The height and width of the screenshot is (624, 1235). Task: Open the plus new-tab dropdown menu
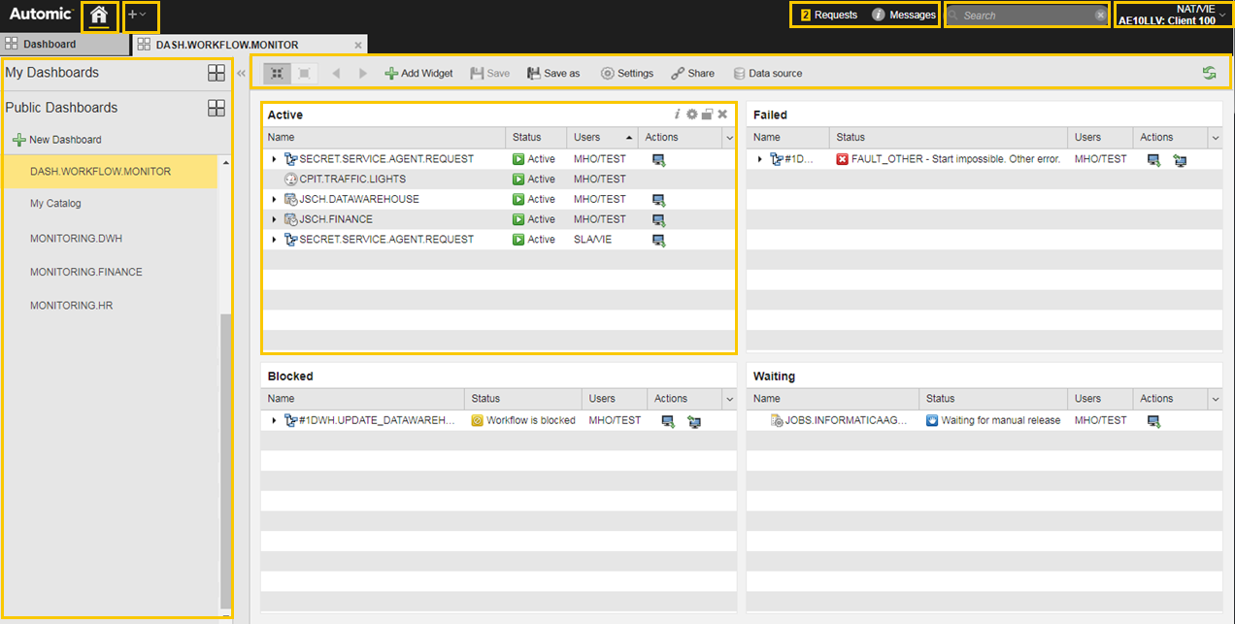138,16
